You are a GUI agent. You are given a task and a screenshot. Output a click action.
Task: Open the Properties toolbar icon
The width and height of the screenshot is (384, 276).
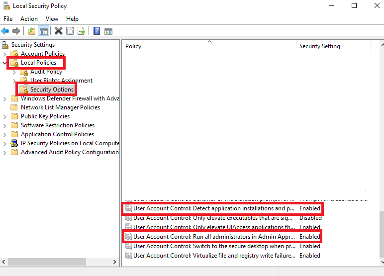coord(70,31)
